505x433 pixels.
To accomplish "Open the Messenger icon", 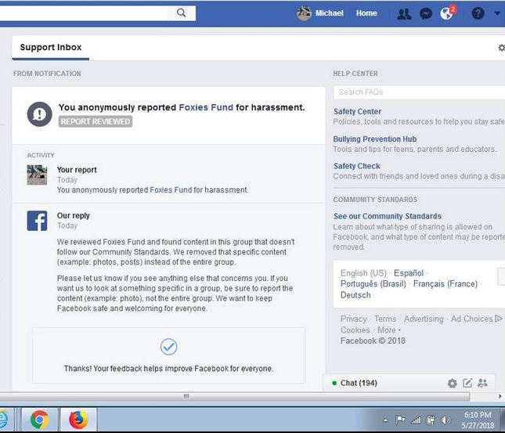I will (x=426, y=13).
